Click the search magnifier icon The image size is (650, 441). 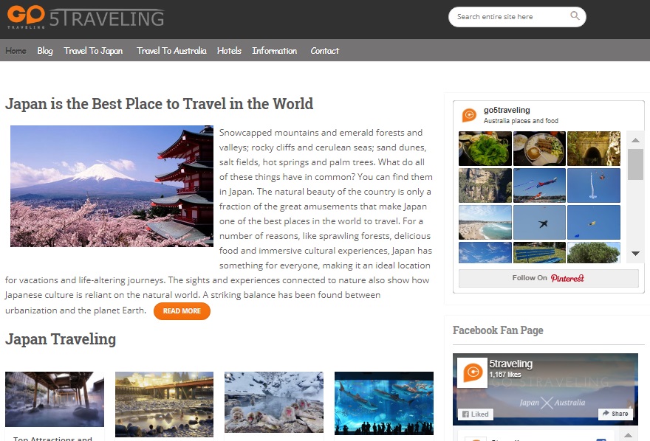coord(575,16)
